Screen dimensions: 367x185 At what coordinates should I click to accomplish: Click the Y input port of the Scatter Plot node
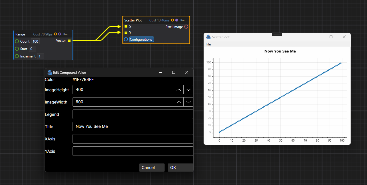point(126,32)
